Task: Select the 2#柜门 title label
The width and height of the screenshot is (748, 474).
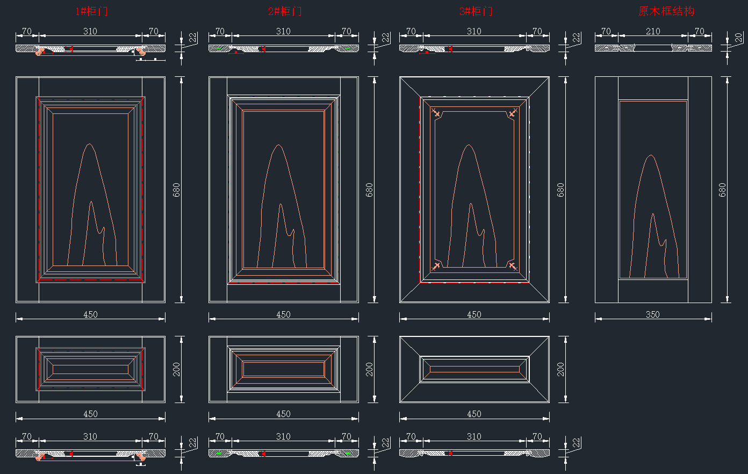Action: click(x=284, y=11)
